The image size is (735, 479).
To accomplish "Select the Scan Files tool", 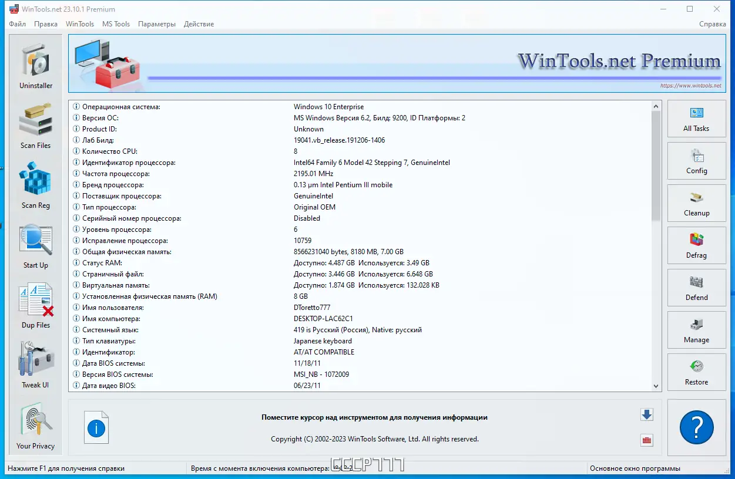I will (x=35, y=124).
